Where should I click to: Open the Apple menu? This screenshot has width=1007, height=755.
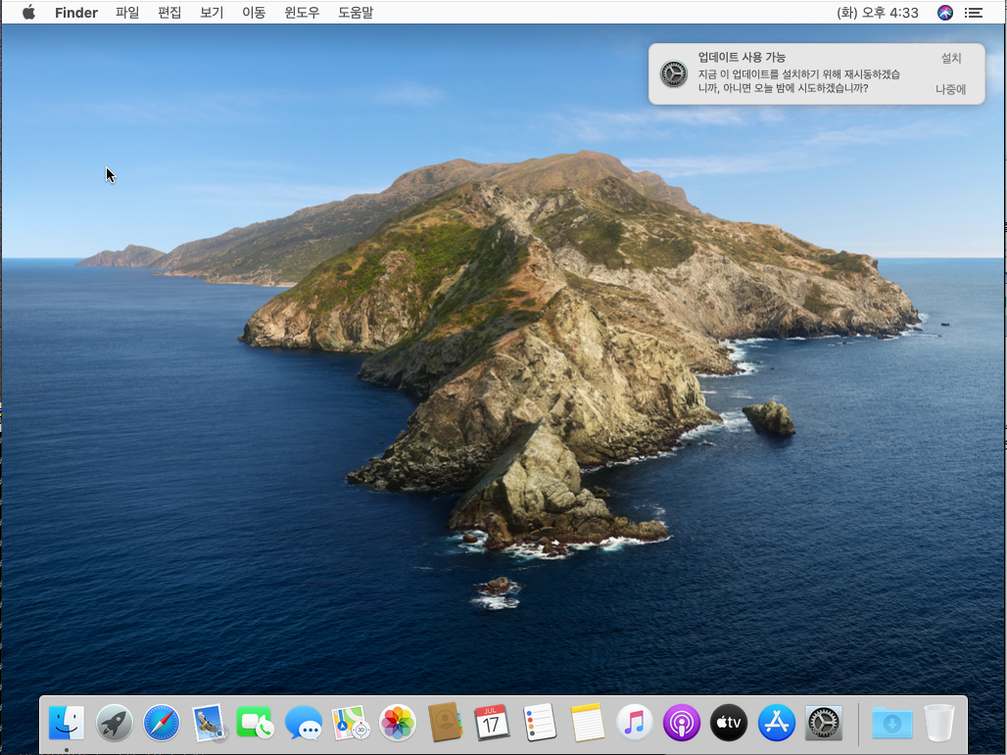(x=28, y=13)
